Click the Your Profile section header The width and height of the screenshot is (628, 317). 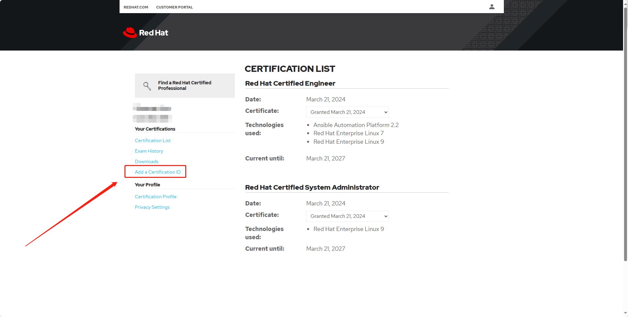tap(147, 185)
